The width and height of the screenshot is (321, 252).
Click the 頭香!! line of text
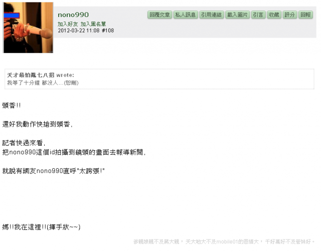[x=12, y=105]
